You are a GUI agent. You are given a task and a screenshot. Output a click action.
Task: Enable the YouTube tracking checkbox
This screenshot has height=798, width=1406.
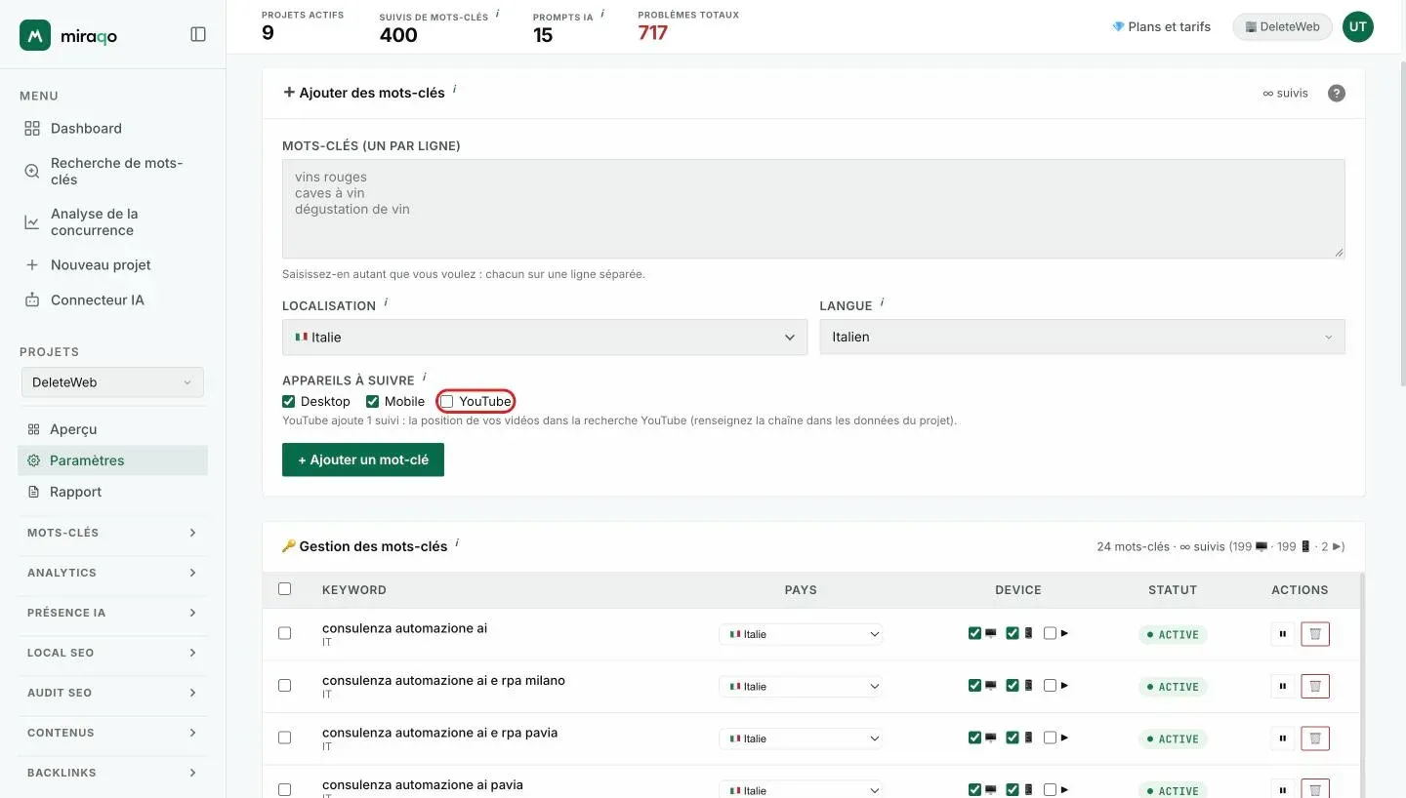coord(447,401)
